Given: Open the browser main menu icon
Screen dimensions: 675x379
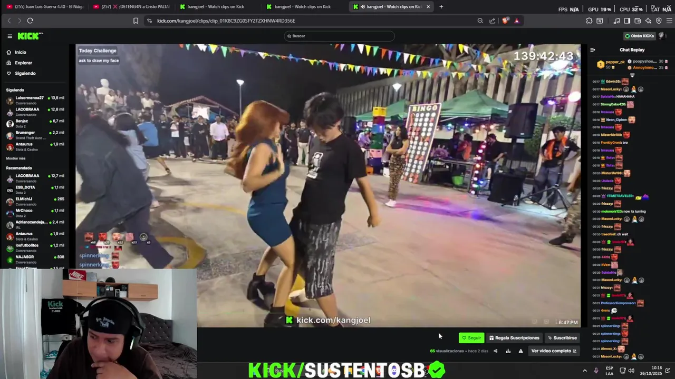Looking at the screenshot, I should [x=670, y=21].
